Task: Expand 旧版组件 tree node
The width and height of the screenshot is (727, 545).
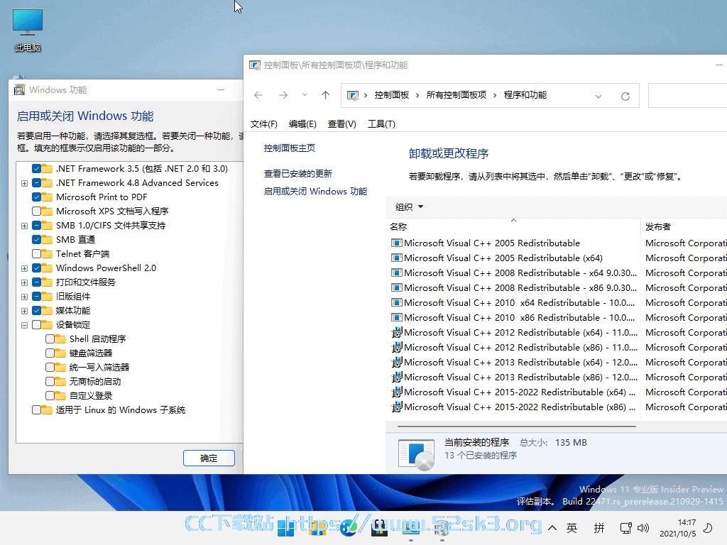Action: point(25,297)
